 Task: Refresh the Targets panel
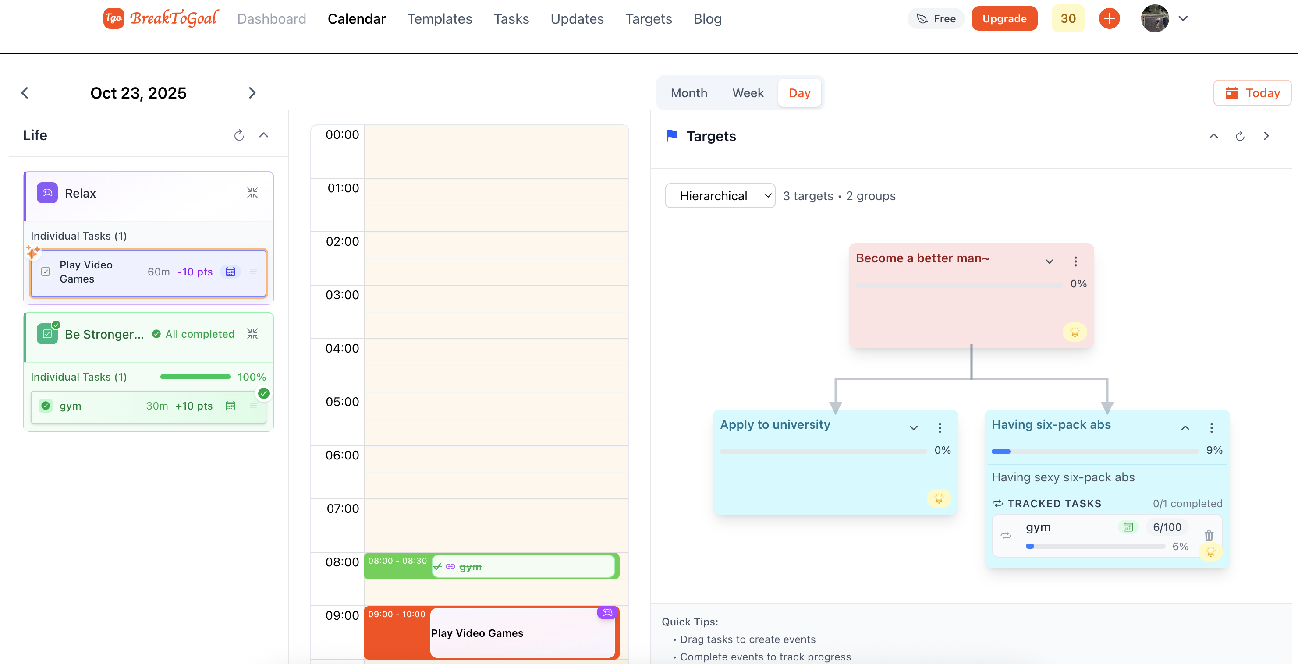(1240, 136)
